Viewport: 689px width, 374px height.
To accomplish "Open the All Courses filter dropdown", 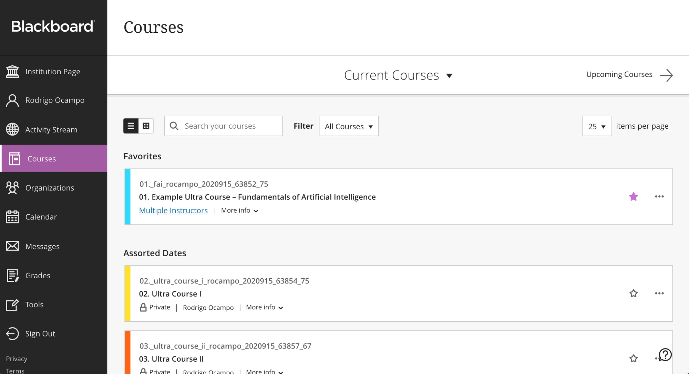I will [348, 126].
